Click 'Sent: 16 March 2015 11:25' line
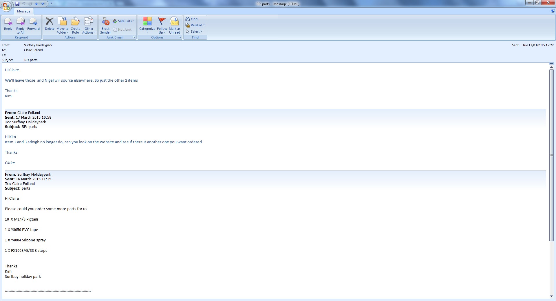Screen dimensions: 556x301 point(28,179)
